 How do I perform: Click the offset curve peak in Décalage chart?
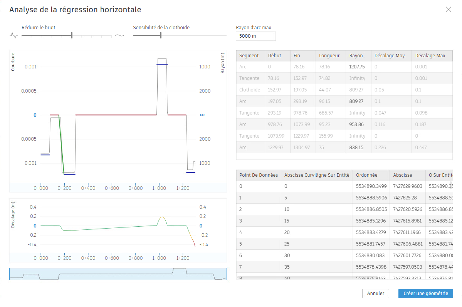(162, 217)
